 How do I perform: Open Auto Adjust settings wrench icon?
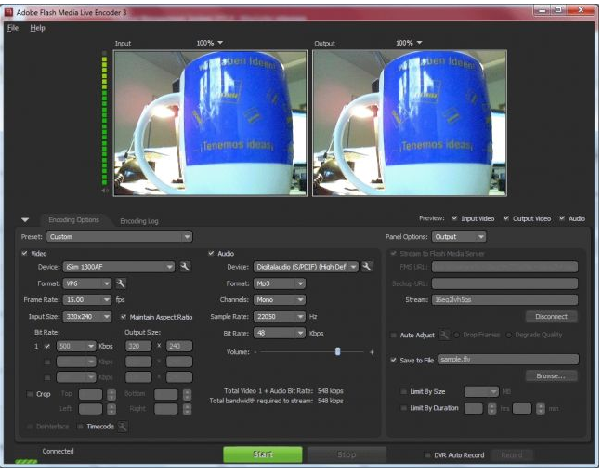tap(444, 335)
